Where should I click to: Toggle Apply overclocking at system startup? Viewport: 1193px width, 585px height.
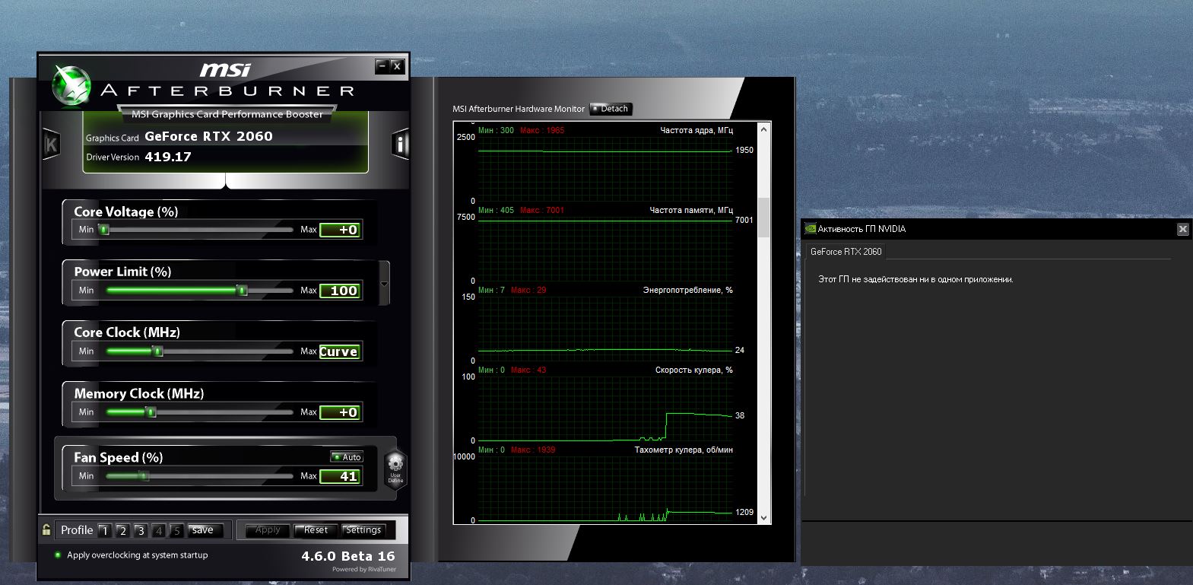(x=58, y=555)
